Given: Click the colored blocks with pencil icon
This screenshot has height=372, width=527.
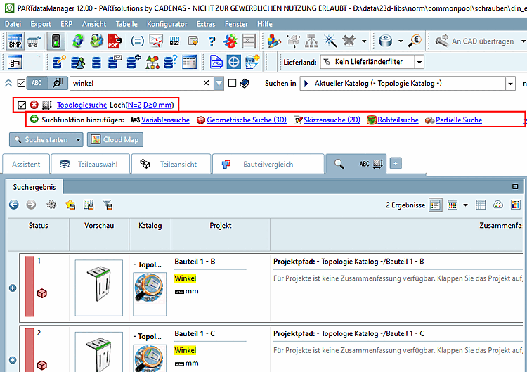Looking at the screenshot, I should coord(274,41).
